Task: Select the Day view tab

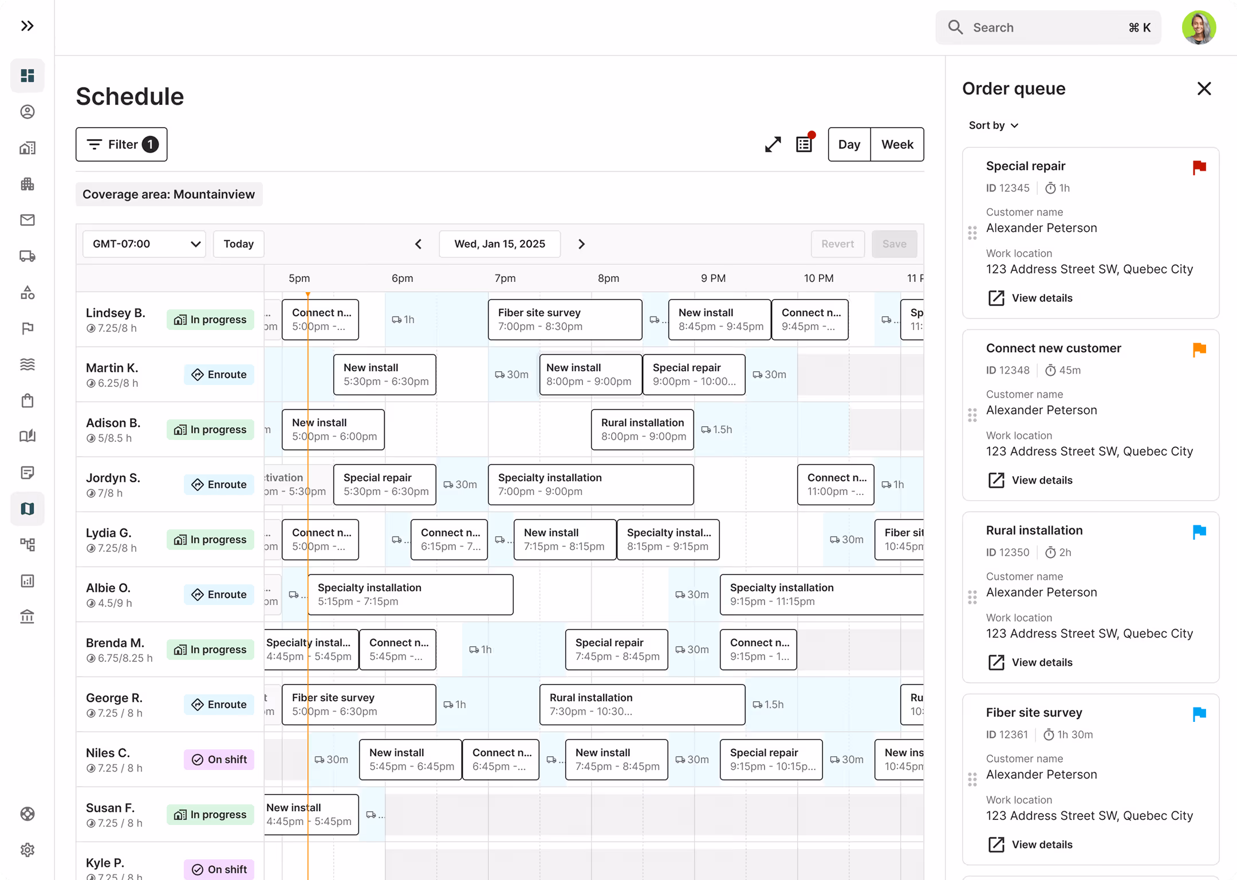Action: (849, 144)
